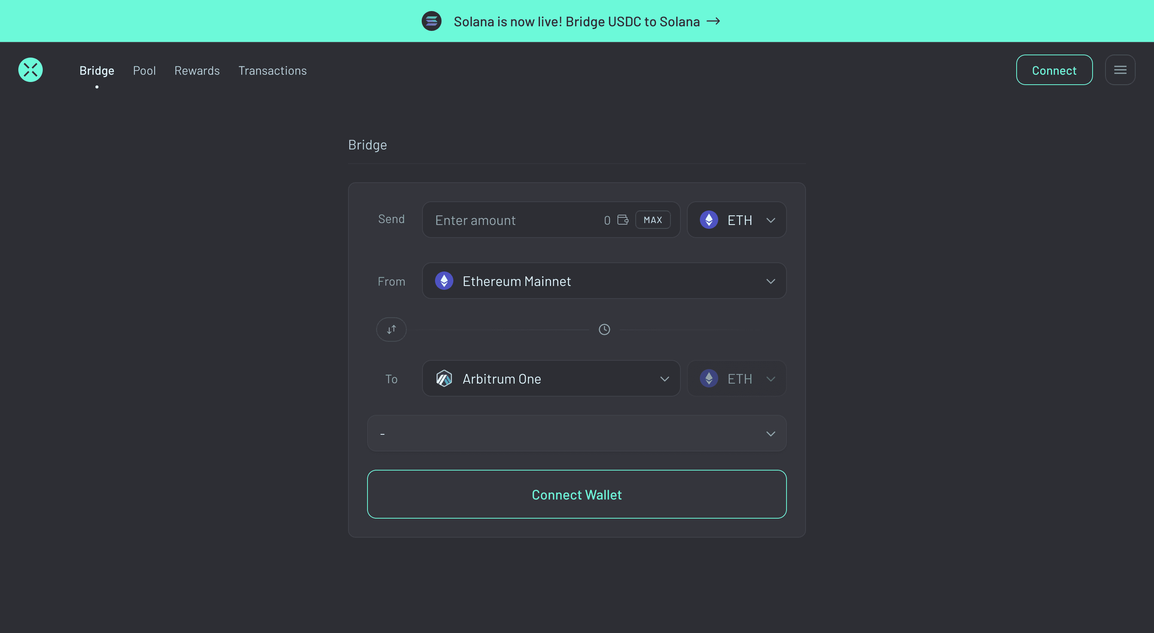Click the Ethereum icon in the Send token selector
Viewport: 1154px width, 633px height.
tap(709, 220)
